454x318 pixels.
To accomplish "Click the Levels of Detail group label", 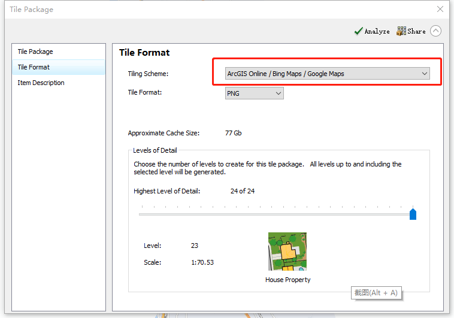I will coord(155,150).
